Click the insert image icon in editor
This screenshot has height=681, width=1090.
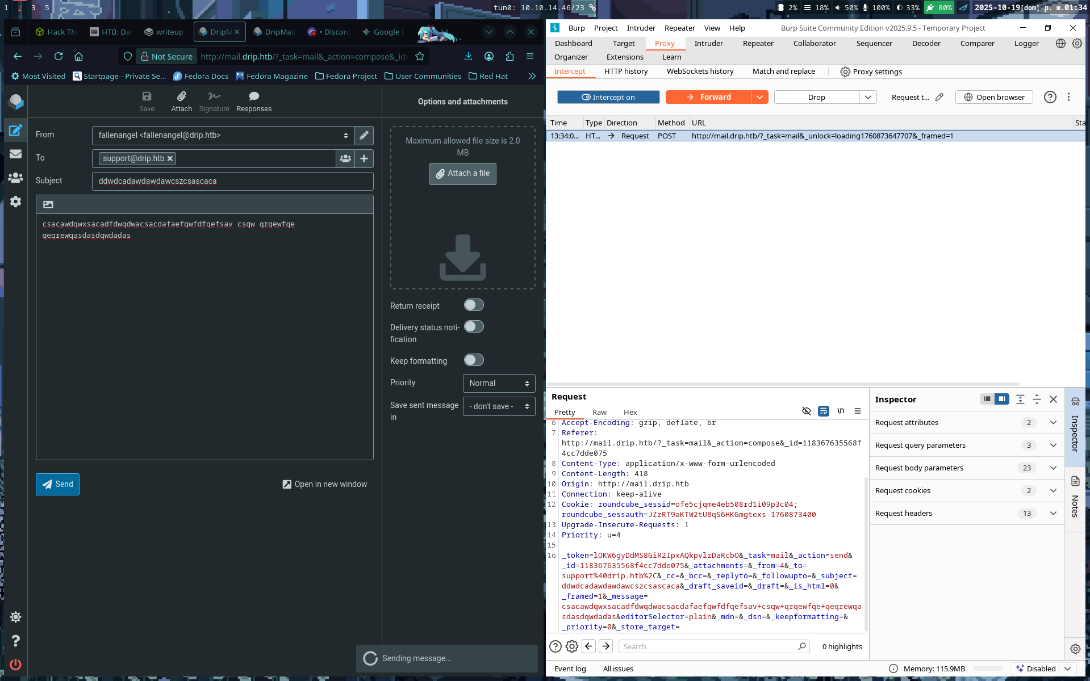48,204
